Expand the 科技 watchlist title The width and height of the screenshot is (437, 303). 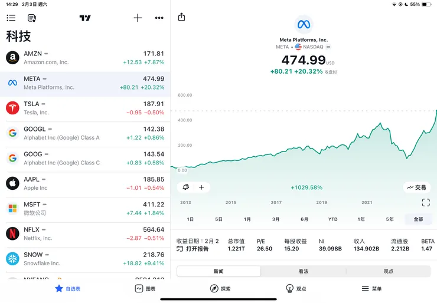[18, 37]
